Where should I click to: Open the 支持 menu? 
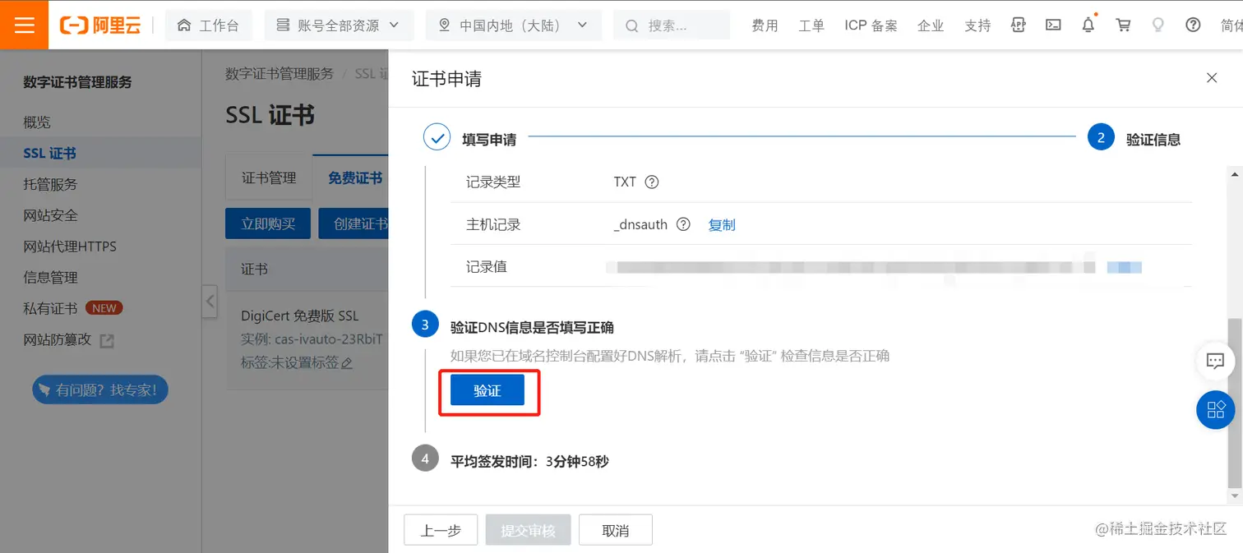(977, 25)
